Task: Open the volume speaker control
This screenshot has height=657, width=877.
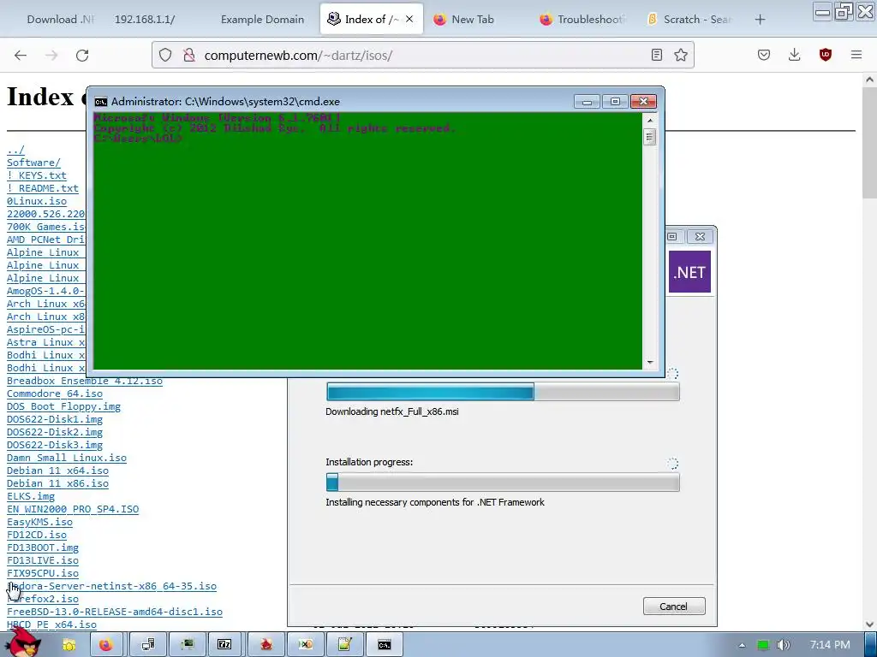Action: (784, 645)
